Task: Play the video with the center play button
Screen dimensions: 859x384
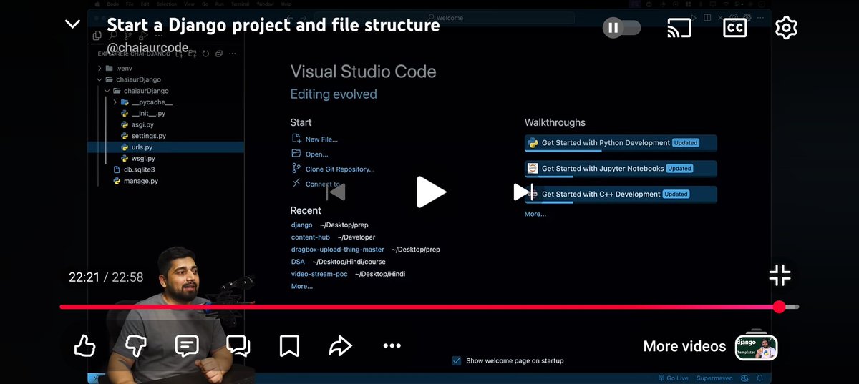Action: pos(431,192)
